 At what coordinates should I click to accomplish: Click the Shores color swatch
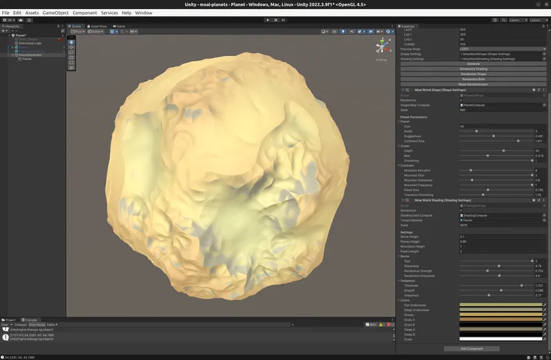pyautogui.click(x=500, y=314)
